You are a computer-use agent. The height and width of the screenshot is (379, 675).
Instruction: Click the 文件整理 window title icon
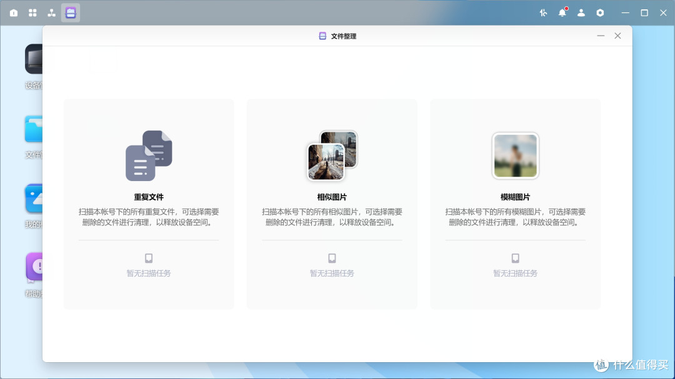[322, 36]
